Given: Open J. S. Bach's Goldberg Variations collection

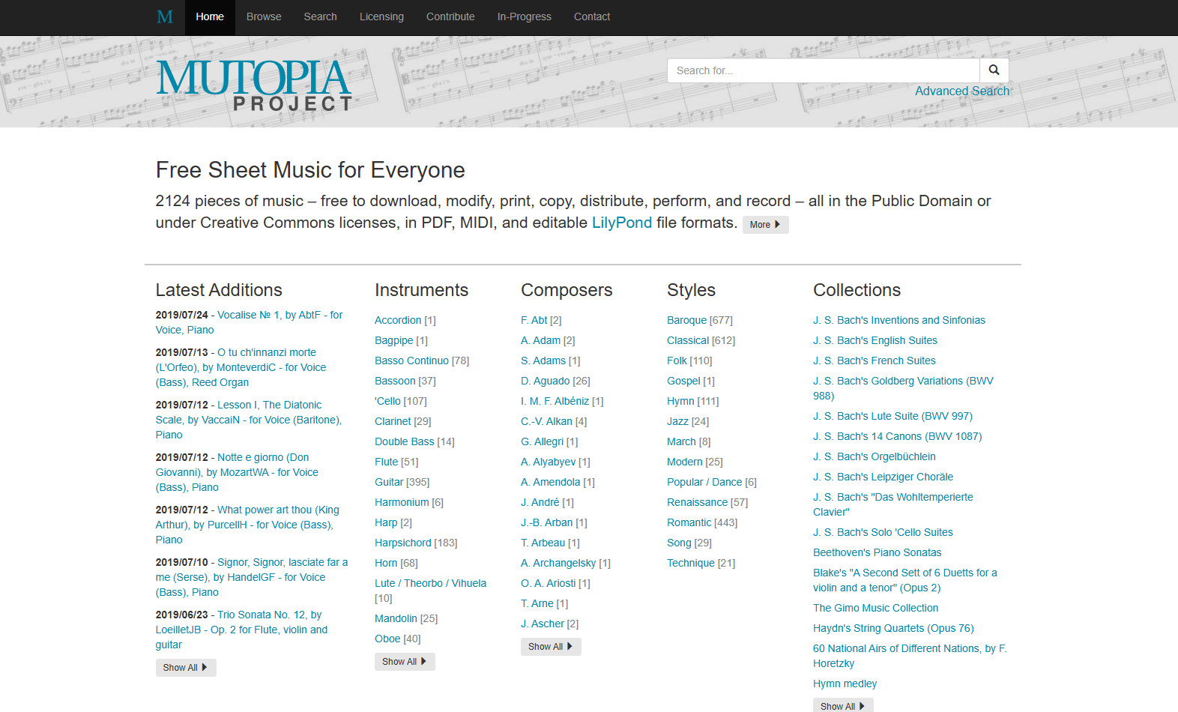Looking at the screenshot, I should point(903,388).
